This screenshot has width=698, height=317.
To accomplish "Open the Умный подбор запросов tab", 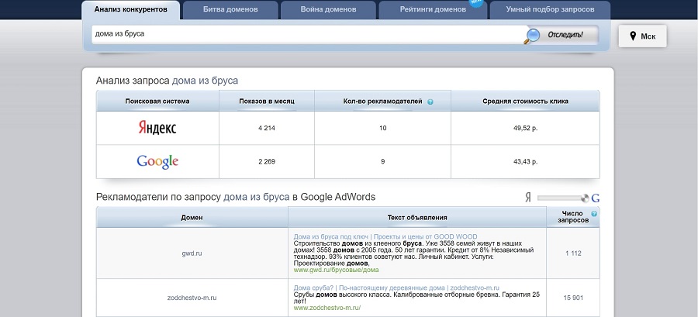I will point(550,10).
